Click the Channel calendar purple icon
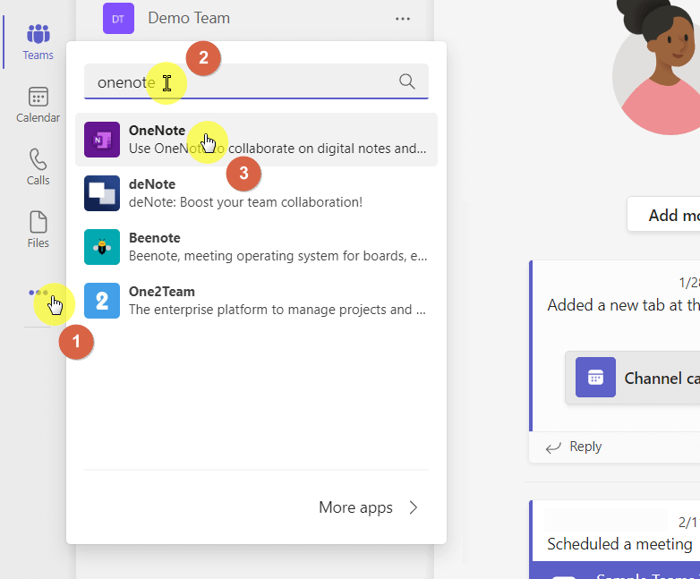Viewport: 700px width, 579px height. coord(595,378)
